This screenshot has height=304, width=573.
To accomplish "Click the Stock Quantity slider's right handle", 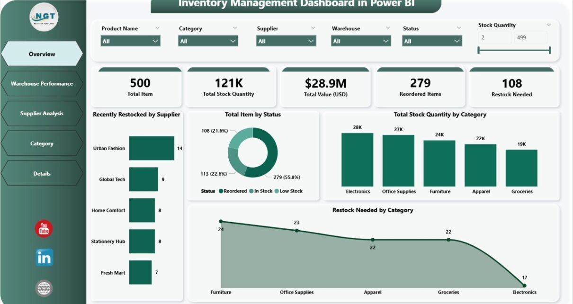I will (550, 50).
